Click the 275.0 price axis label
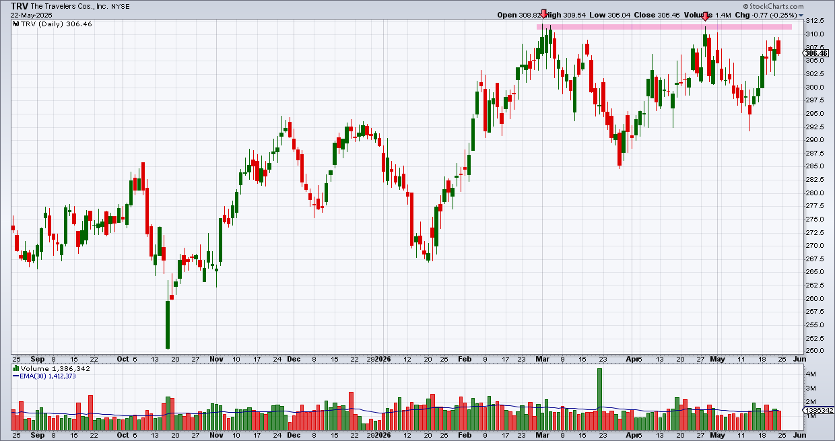This screenshot has width=835, height=441. point(813,219)
